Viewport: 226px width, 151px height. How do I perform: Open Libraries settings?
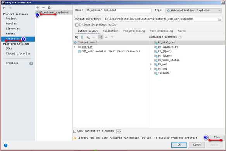click(13, 29)
